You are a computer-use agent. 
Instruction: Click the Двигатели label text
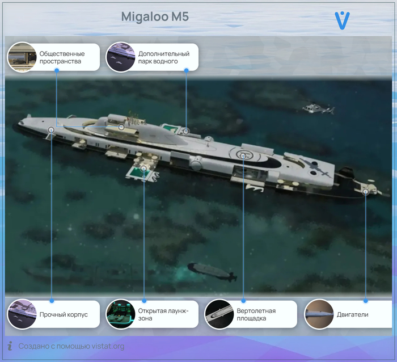tap(352, 315)
